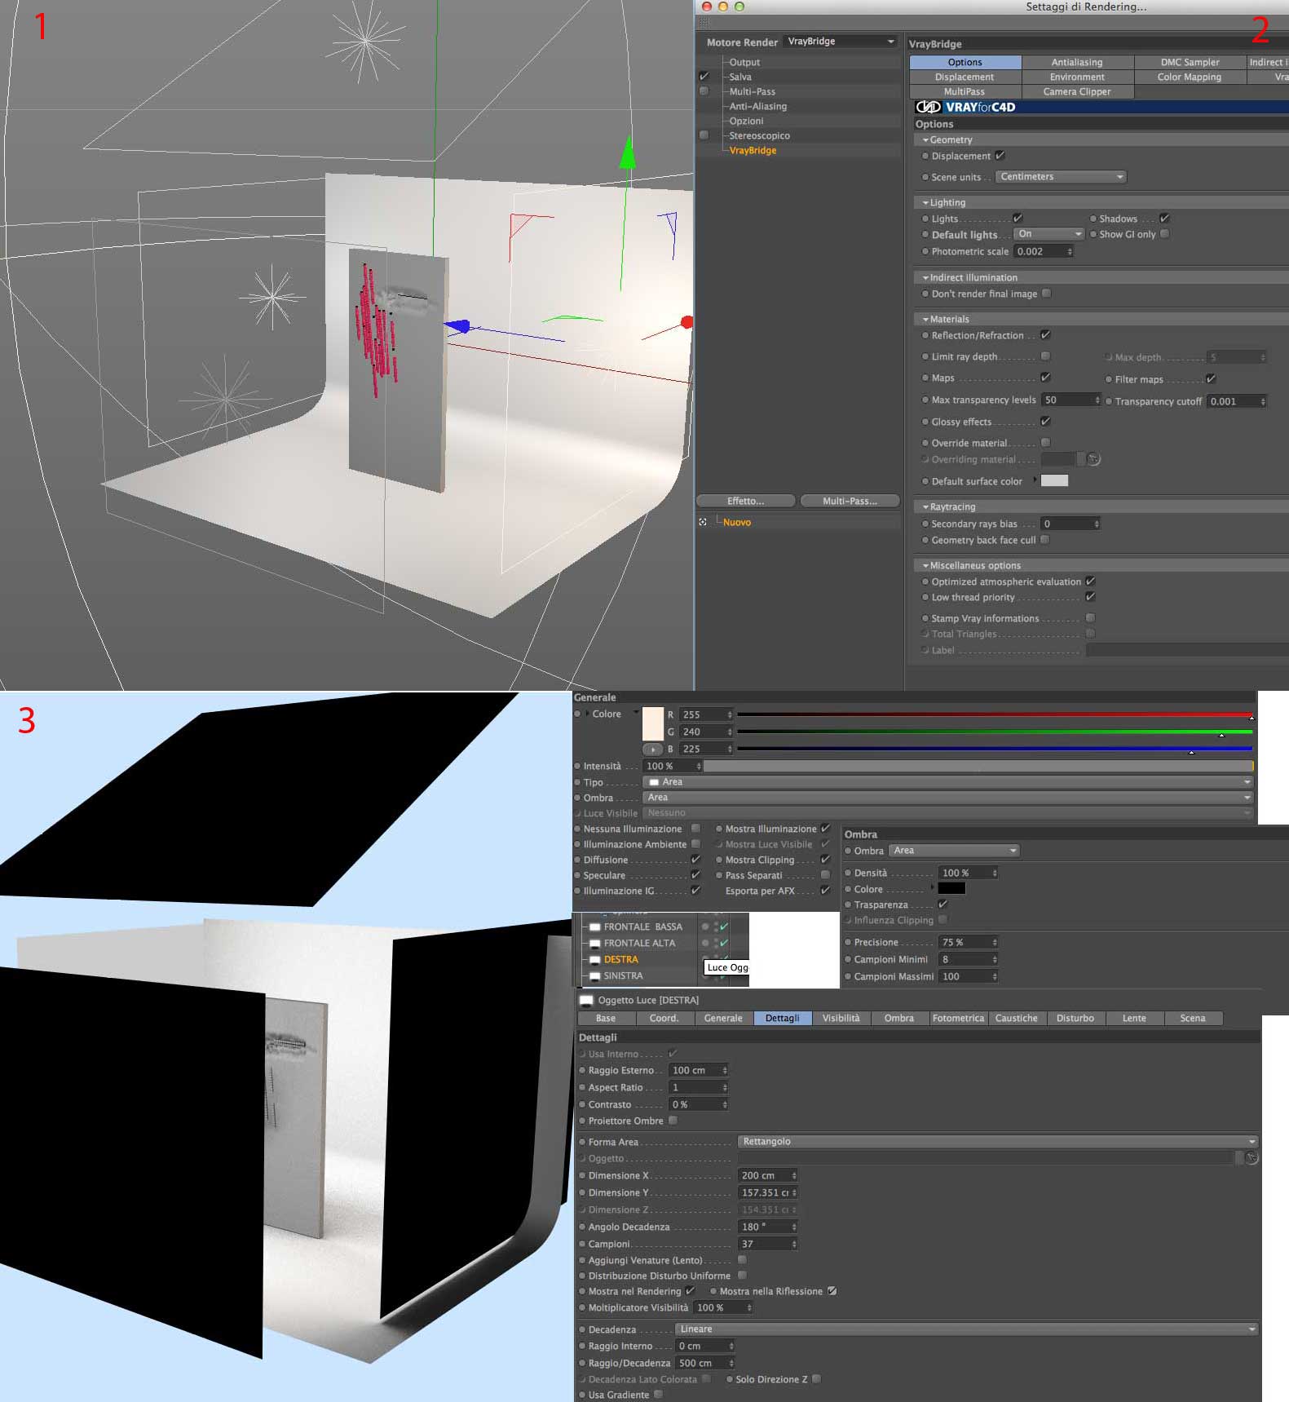Screen dimensions: 1289x1402
Task: Toggle visibility dot for FRONTALE BASSA
Action: (x=705, y=927)
